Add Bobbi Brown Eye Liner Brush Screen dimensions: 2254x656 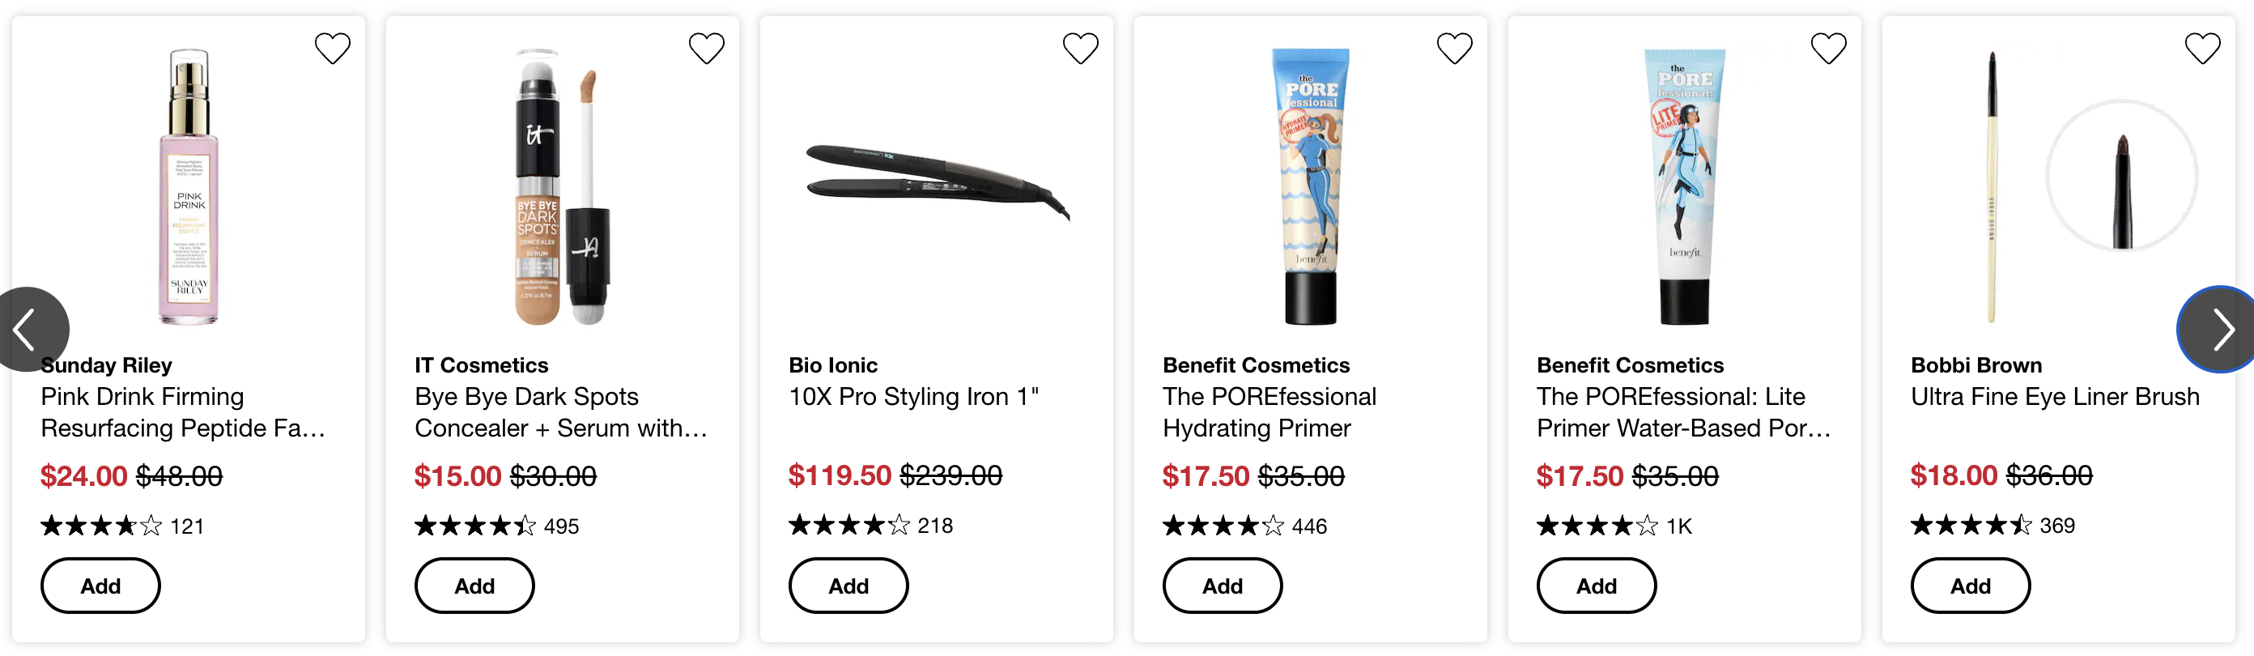1971,586
